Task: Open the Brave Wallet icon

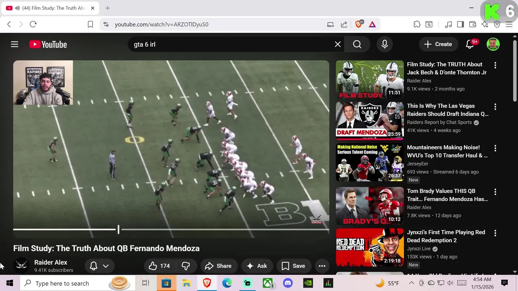Action: [473, 24]
